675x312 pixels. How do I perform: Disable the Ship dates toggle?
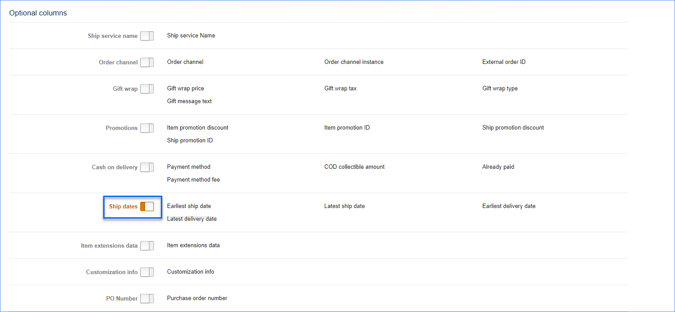(x=147, y=207)
